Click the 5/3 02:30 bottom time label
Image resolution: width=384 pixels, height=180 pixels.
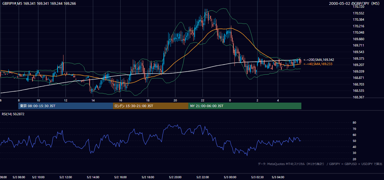pyautogui.click(x=257, y=177)
